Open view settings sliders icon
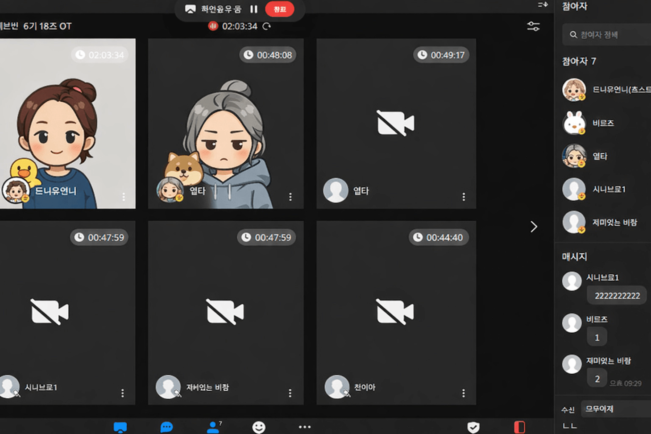The height and width of the screenshot is (434, 651). click(533, 26)
